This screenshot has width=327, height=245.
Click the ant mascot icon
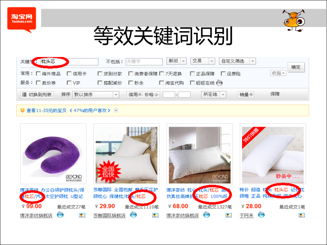tap(294, 20)
